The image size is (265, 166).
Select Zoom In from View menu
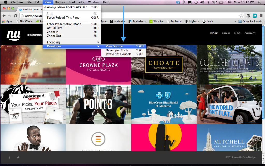point(72,32)
